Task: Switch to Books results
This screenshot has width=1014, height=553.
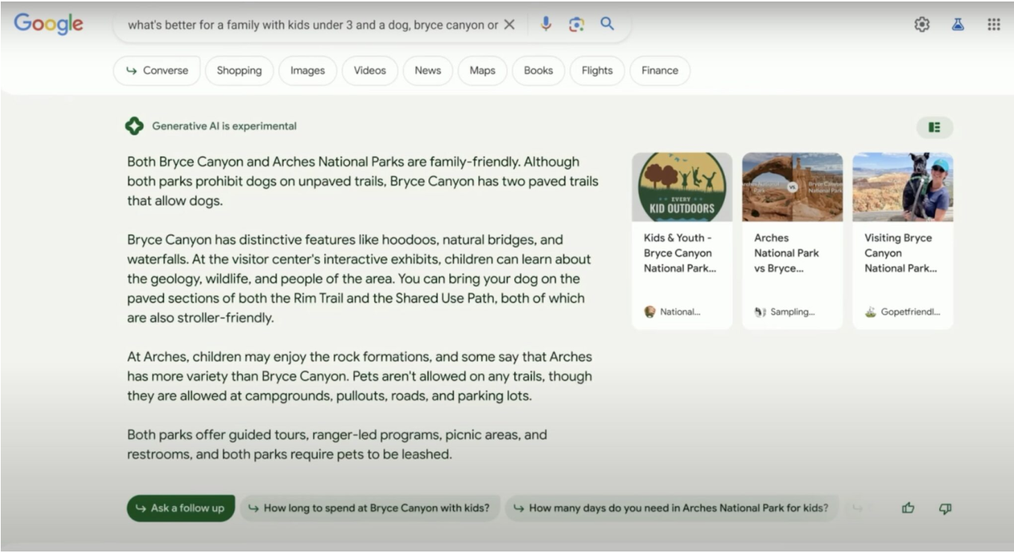Action: pos(538,70)
